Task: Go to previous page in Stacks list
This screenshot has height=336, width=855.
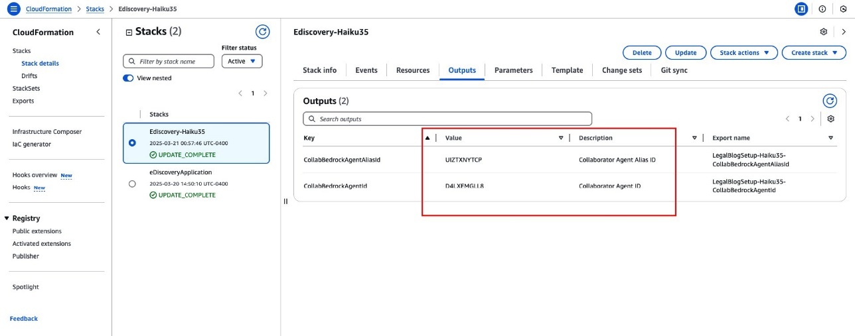Action: coord(240,93)
